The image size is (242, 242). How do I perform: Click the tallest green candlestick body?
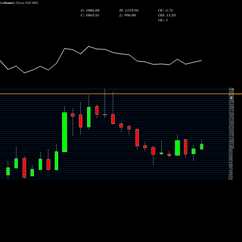click(x=64, y=132)
